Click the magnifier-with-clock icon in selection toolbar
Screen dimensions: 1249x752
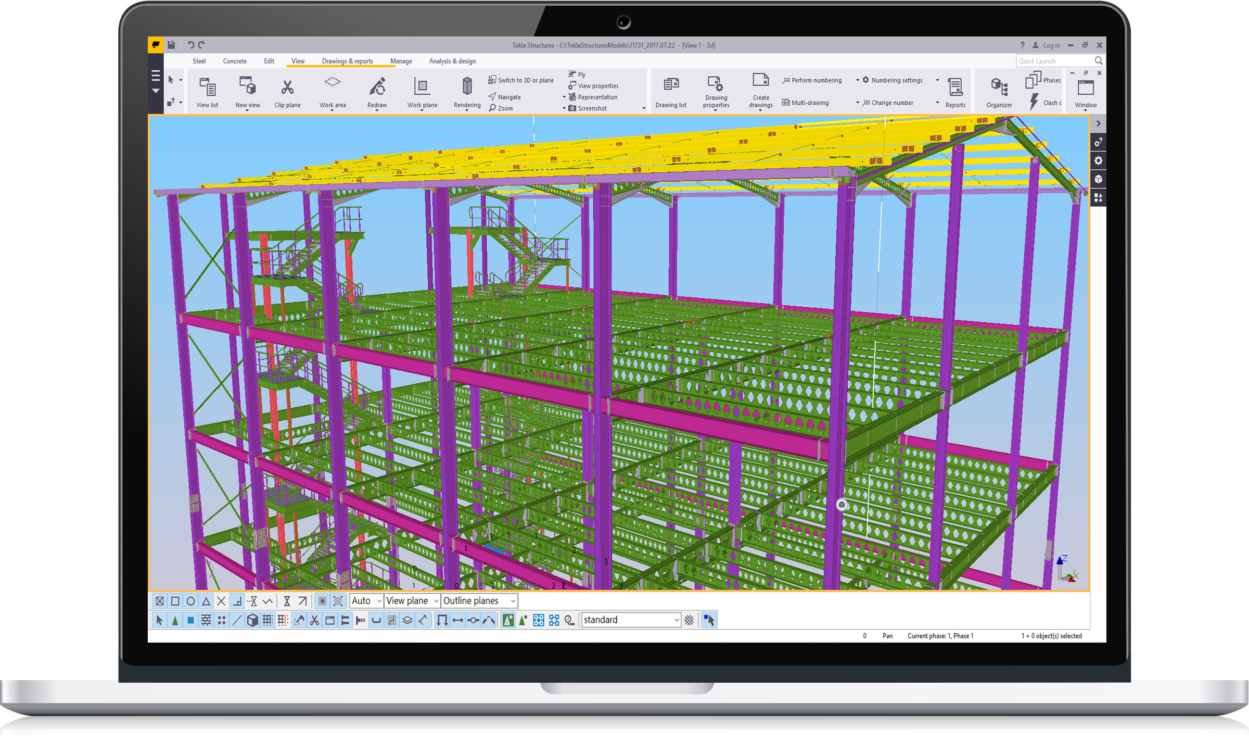coord(569,620)
